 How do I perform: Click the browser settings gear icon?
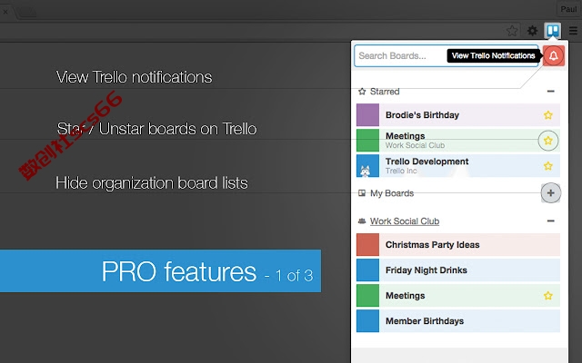(532, 30)
